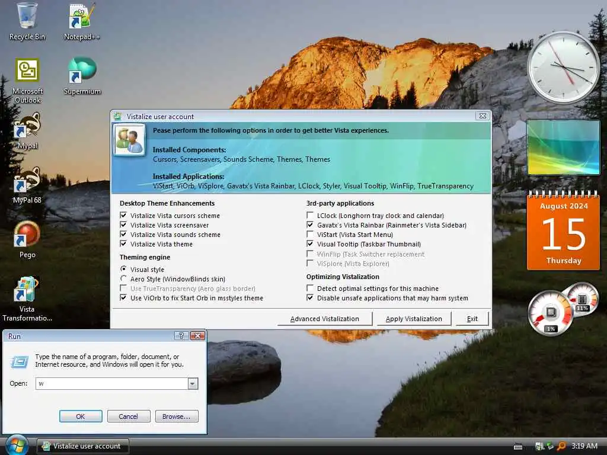
Task: Uncheck Vistalize Vista screensaver
Action: (x=123, y=225)
